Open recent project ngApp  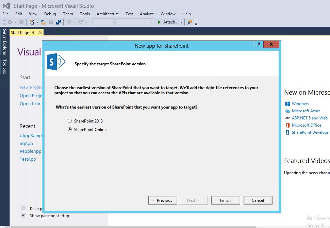[26, 144]
